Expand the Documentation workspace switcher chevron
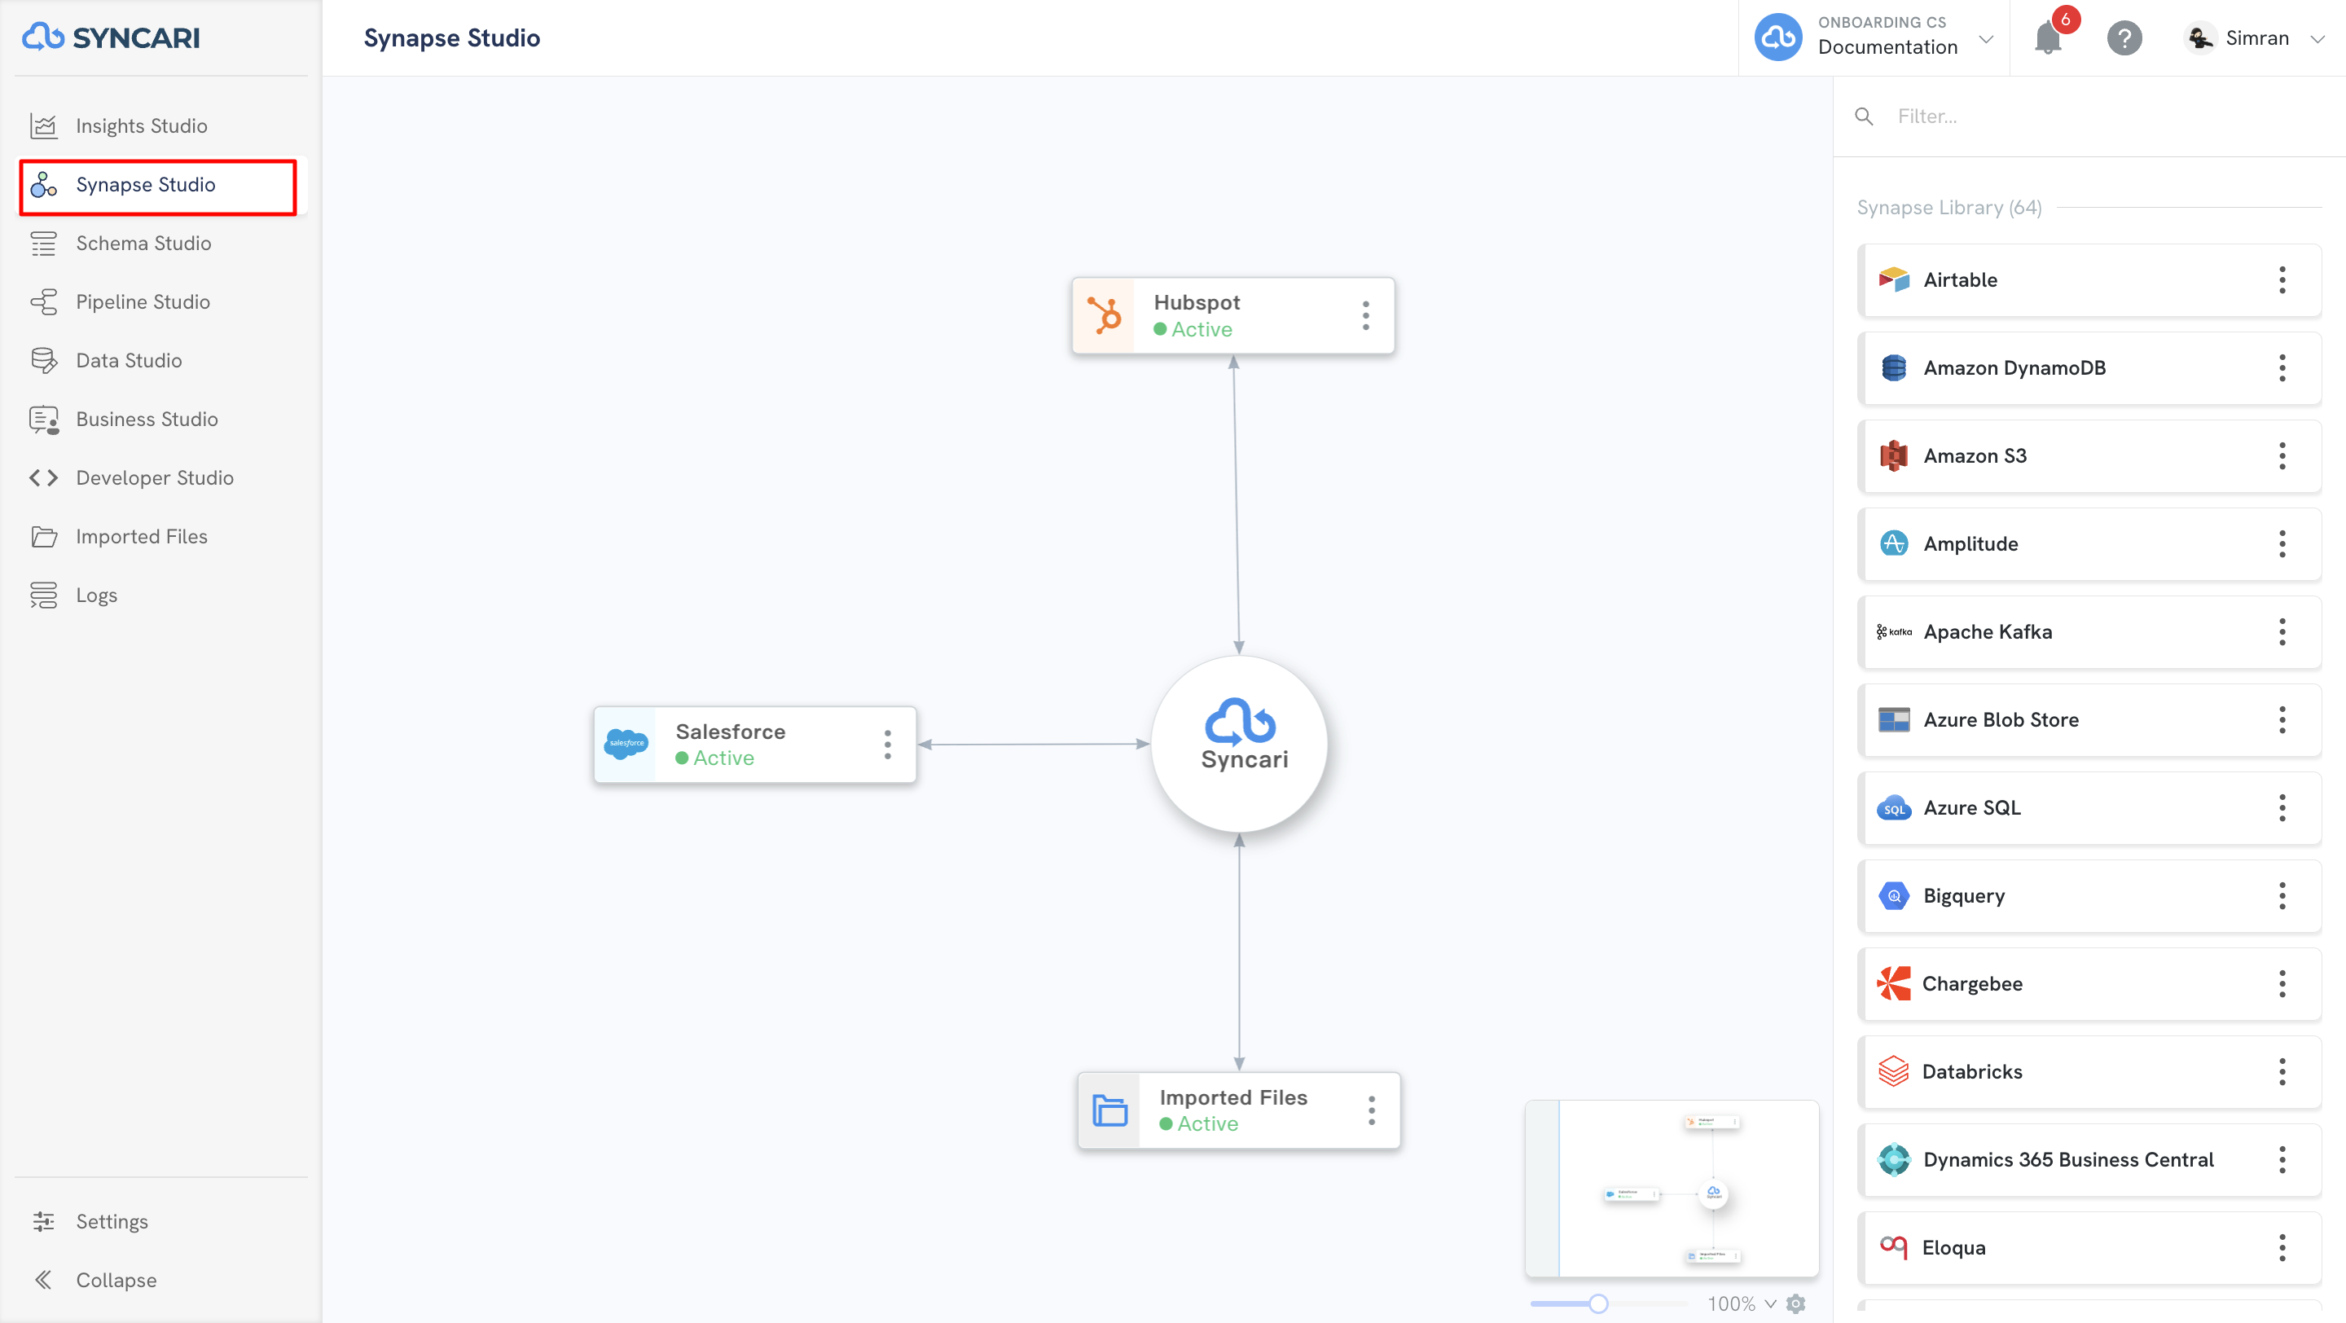The image size is (2346, 1323). pyautogui.click(x=1986, y=39)
